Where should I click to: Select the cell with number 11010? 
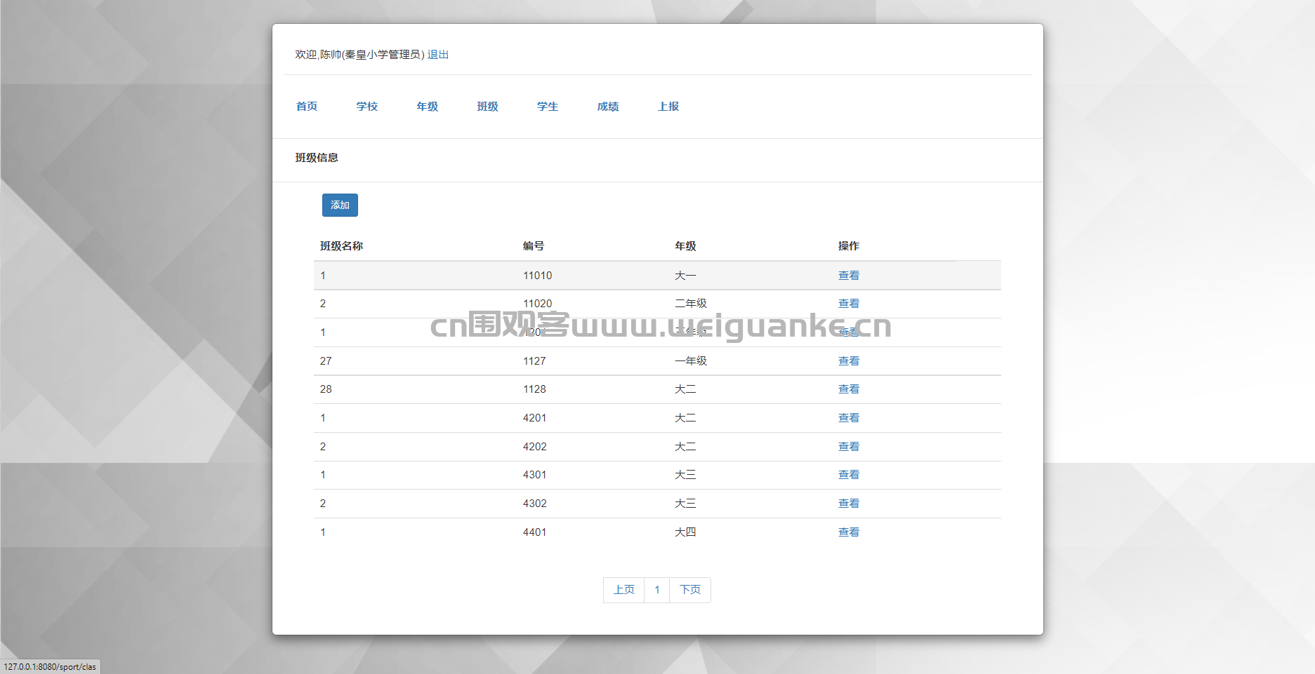pyautogui.click(x=538, y=276)
